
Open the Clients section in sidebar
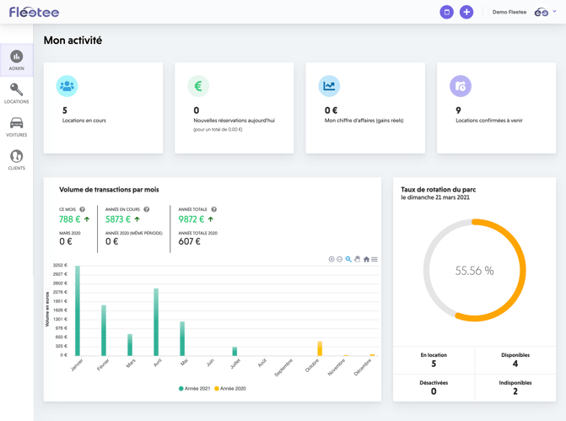pos(17,159)
